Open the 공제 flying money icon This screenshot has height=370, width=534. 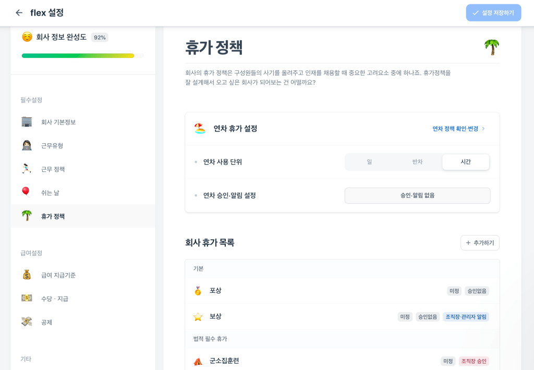point(27,322)
